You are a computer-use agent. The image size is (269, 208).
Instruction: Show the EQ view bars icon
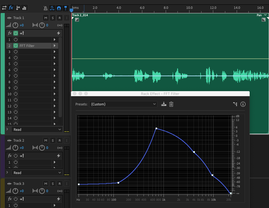[24, 8]
